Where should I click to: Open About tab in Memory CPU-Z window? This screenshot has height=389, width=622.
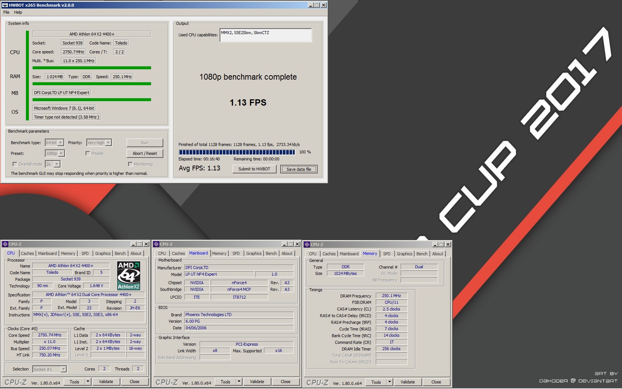point(438,254)
